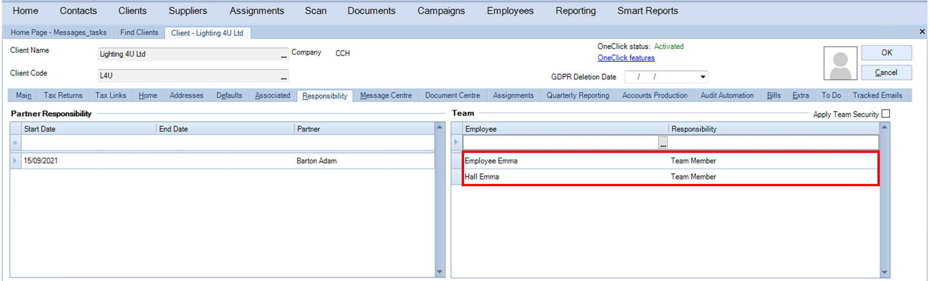Image resolution: width=930 pixels, height=281 pixels.
Task: Open the Accounts Production tab
Action: coord(655,95)
